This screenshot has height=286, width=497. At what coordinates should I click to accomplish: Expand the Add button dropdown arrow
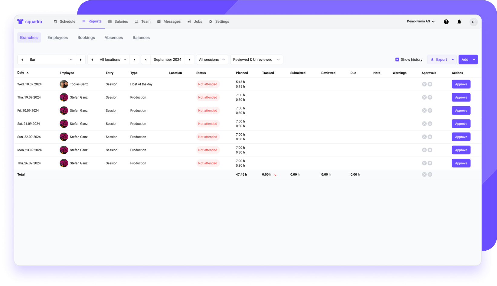pyautogui.click(x=474, y=60)
